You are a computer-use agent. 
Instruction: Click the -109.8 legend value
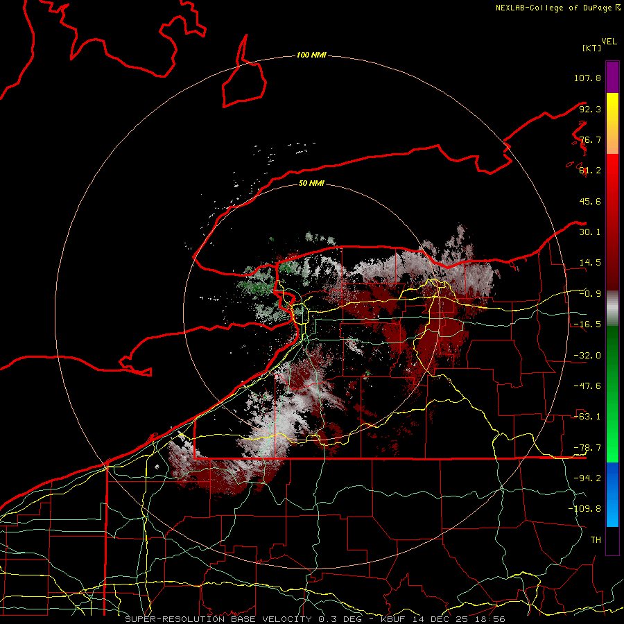(x=584, y=509)
